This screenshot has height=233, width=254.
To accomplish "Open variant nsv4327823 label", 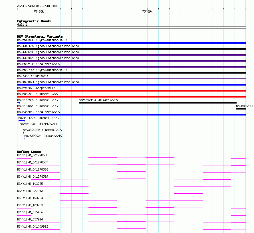I will (x=49, y=58).
